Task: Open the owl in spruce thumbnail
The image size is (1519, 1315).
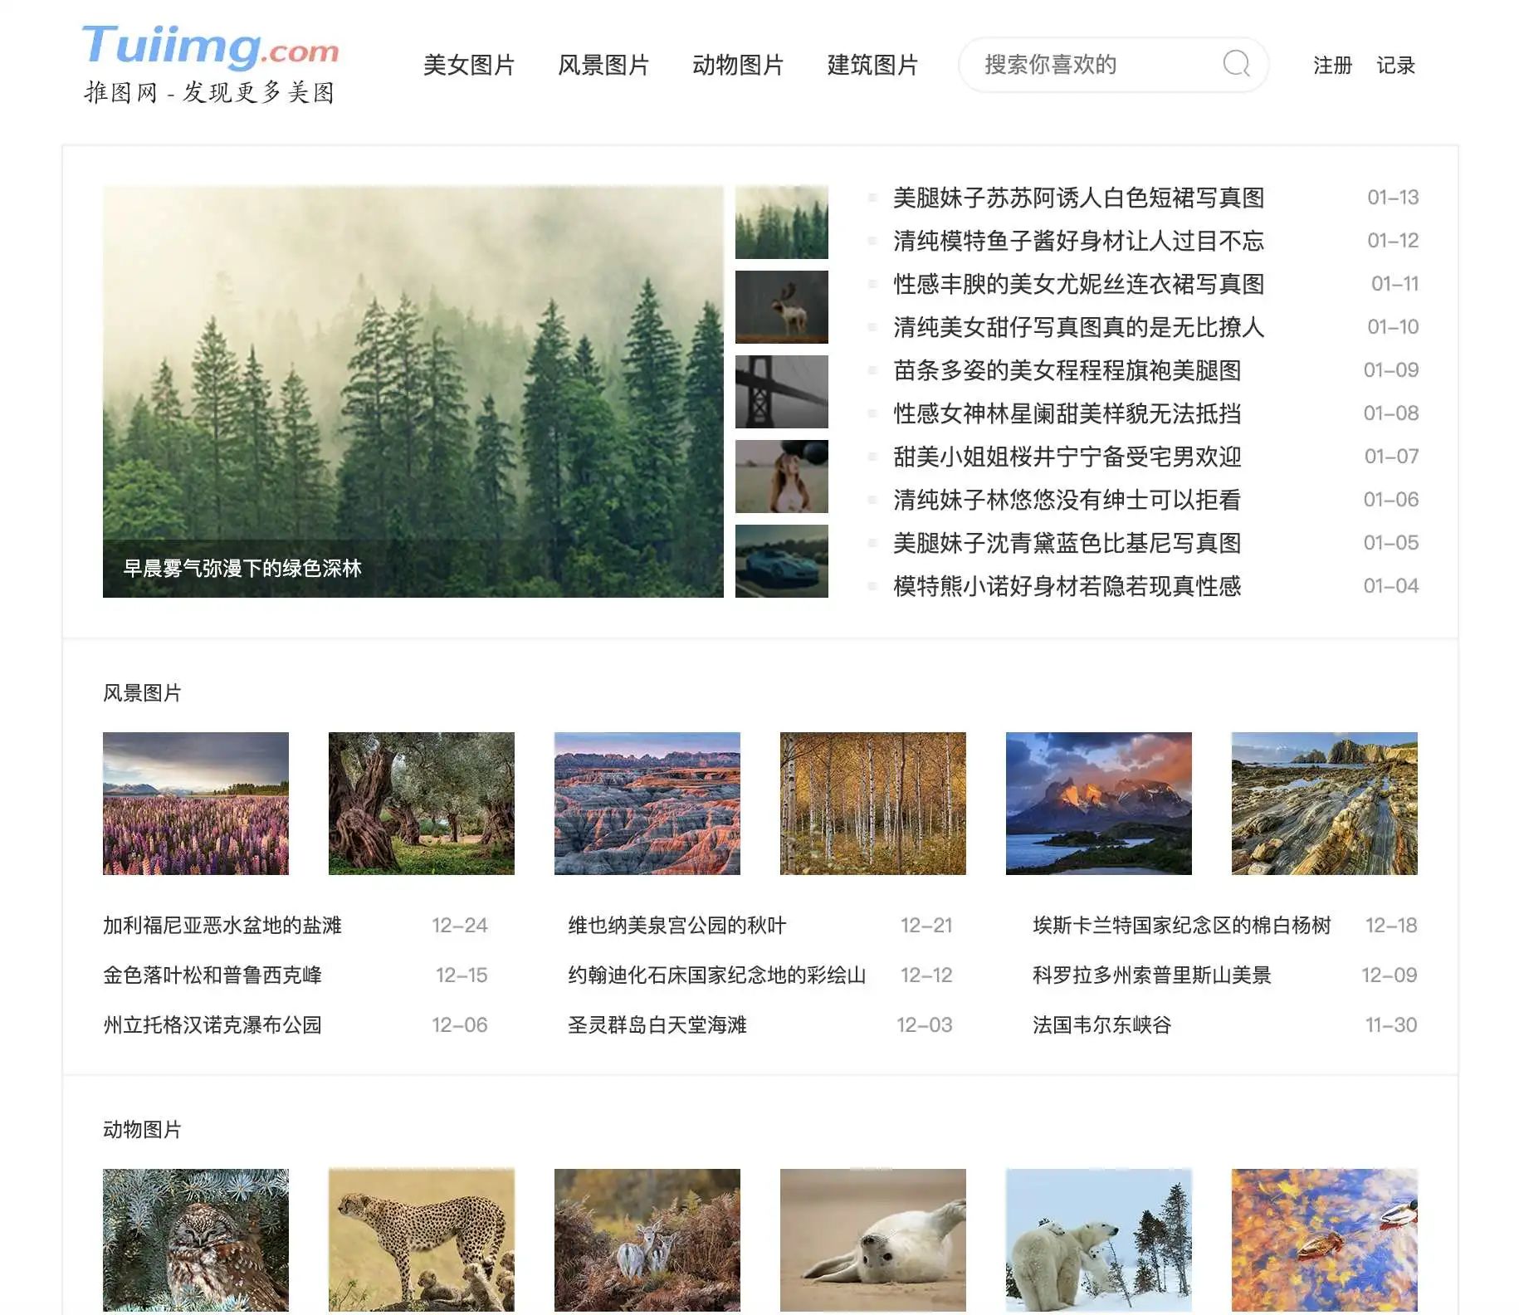Action: click(196, 1240)
